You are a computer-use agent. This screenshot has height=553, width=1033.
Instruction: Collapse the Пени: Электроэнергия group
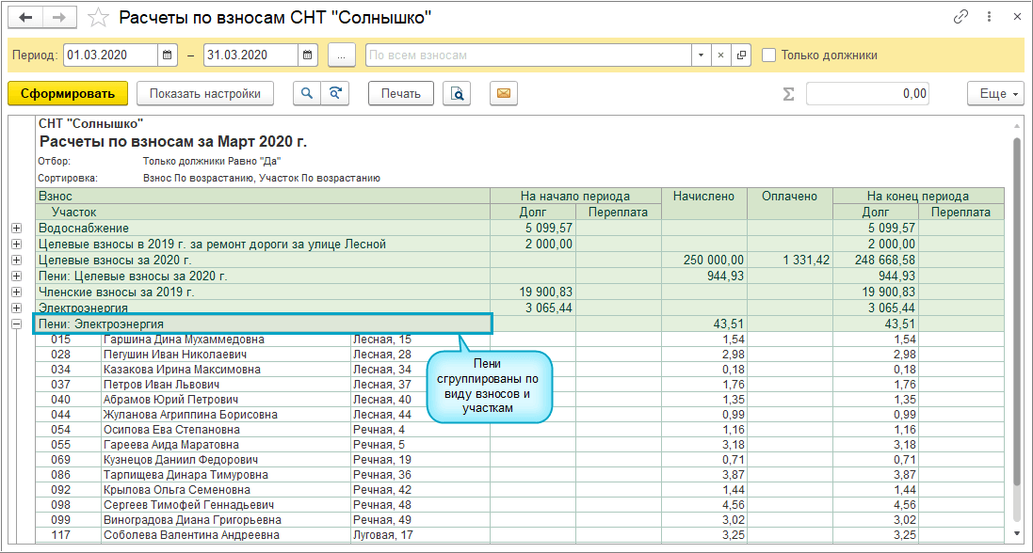click(x=16, y=324)
